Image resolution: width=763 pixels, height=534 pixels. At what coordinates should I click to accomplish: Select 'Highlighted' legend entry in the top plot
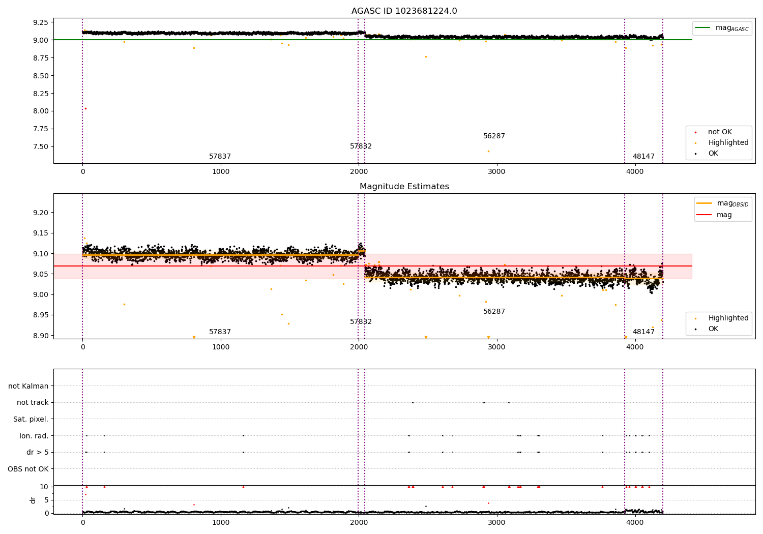click(721, 143)
